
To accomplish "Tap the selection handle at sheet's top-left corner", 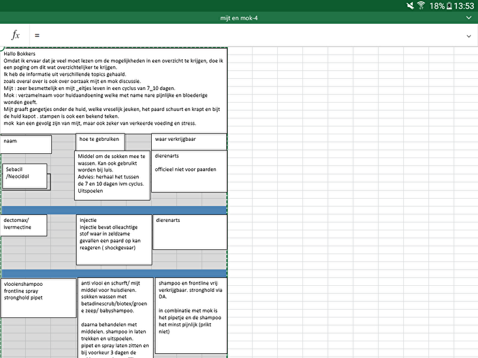I will point(2,48).
